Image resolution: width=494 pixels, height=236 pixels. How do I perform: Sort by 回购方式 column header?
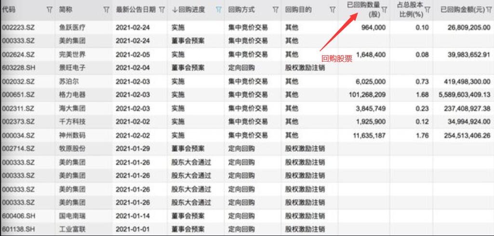[x=241, y=10]
